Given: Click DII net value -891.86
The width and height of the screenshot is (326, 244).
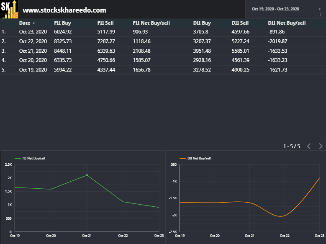Looking at the screenshot, I should tap(276, 32).
